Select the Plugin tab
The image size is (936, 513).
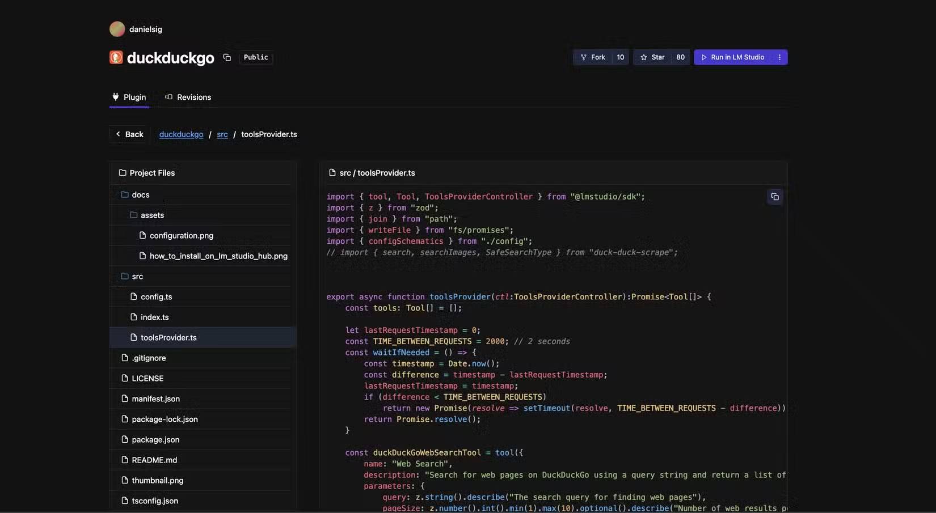point(135,97)
